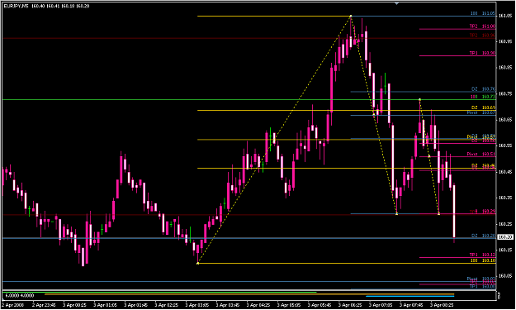Select the pink Pivot 160.51 level label
516x310 pixels.
coord(481,155)
